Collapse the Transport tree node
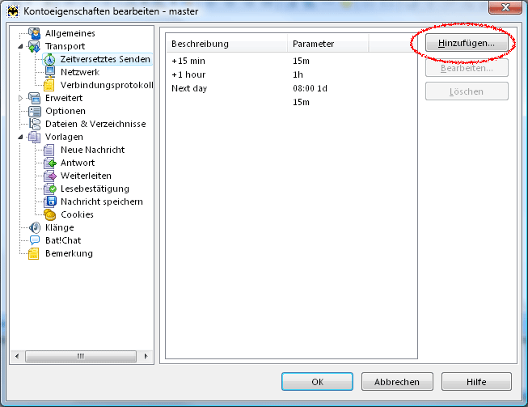The width and height of the screenshot is (528, 407). 20,46
